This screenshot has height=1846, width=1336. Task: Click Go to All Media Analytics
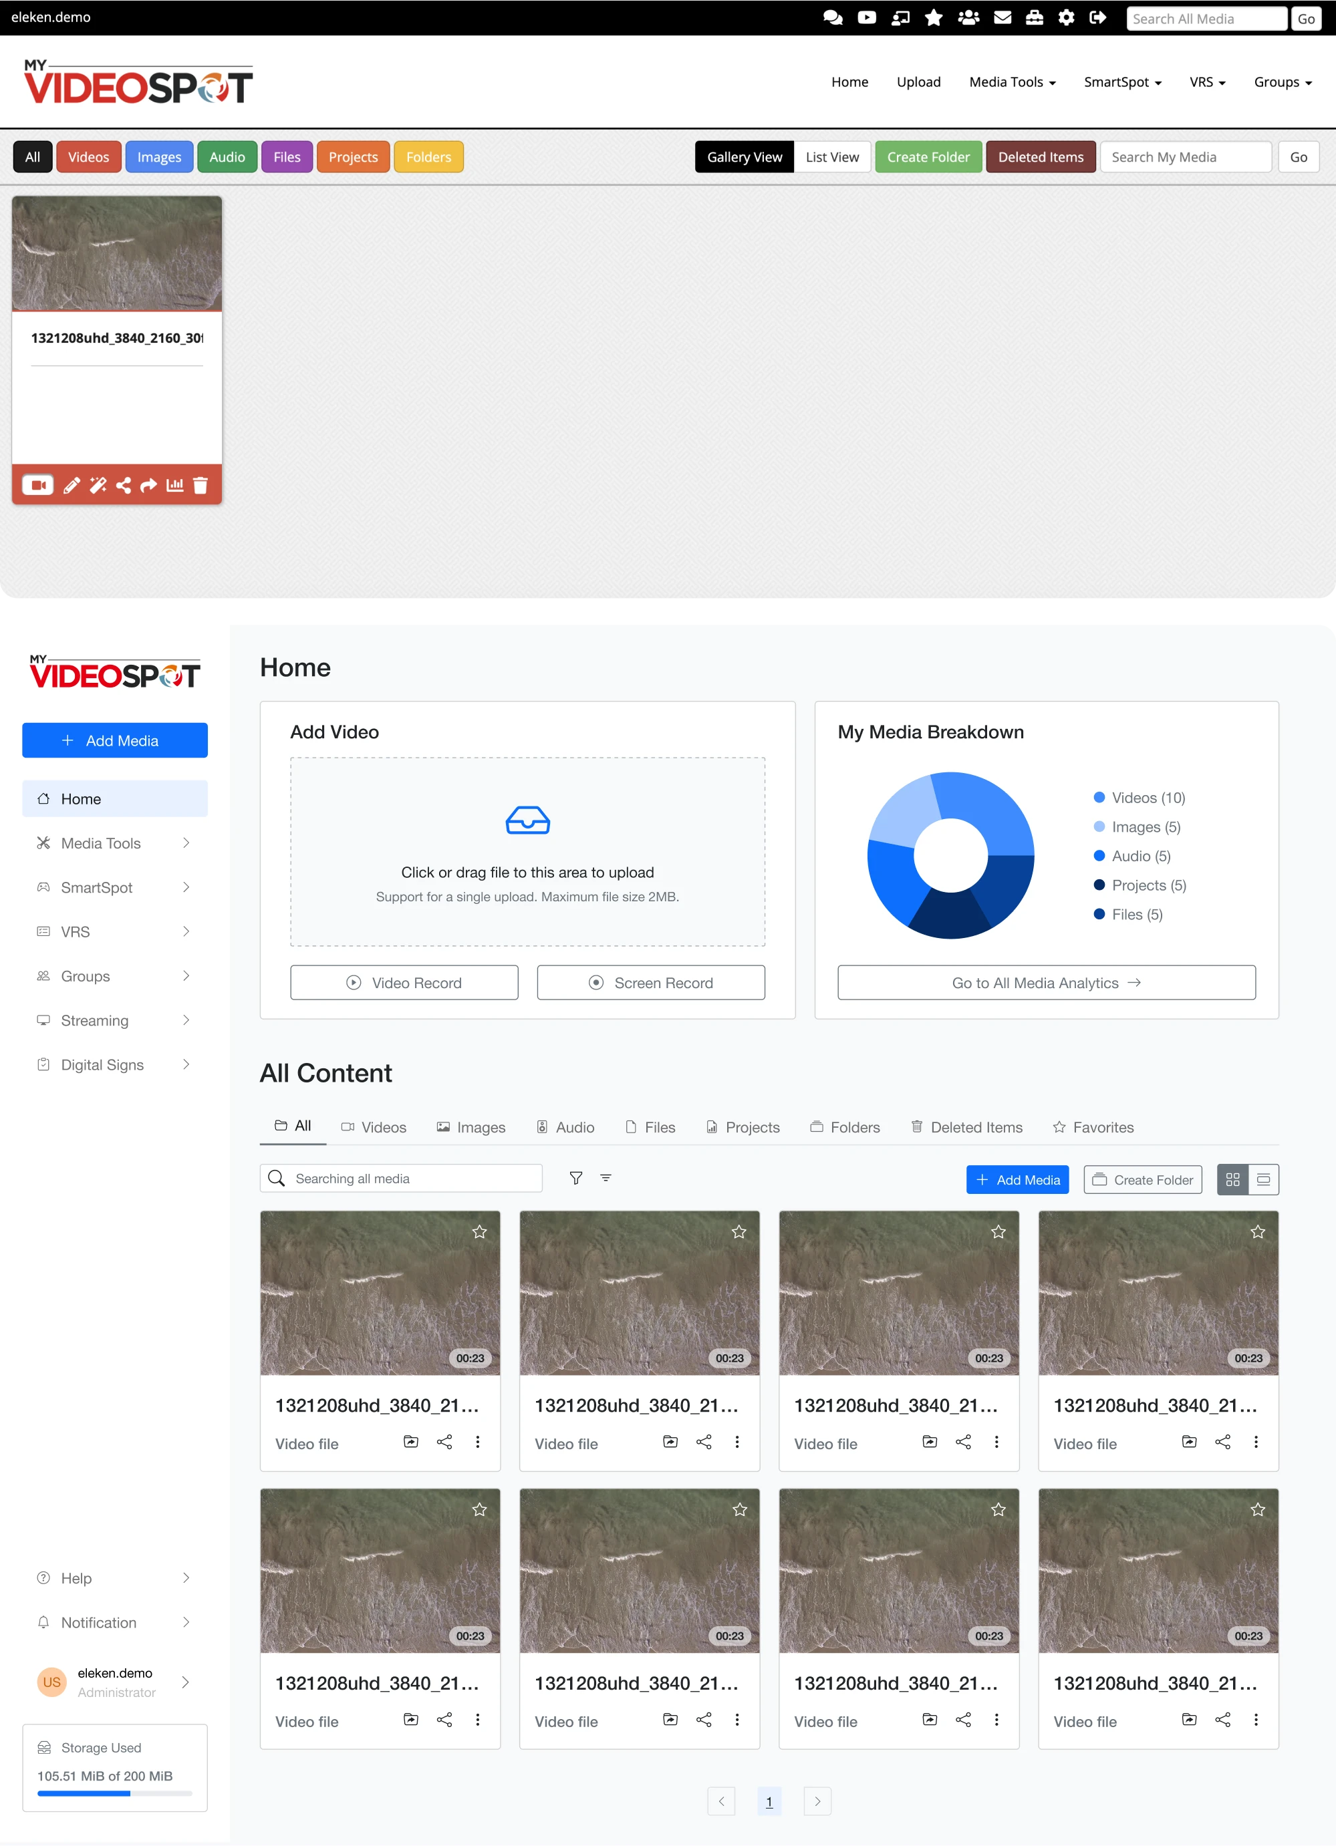point(1046,982)
